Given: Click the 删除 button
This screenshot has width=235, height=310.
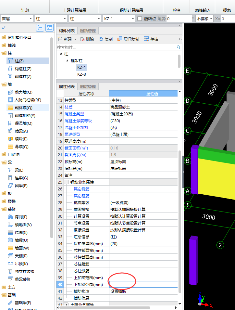Looking at the screenshot, I should 87,39.
